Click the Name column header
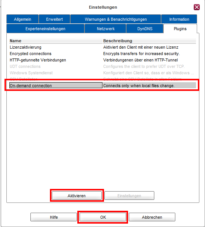 [x=56, y=41]
